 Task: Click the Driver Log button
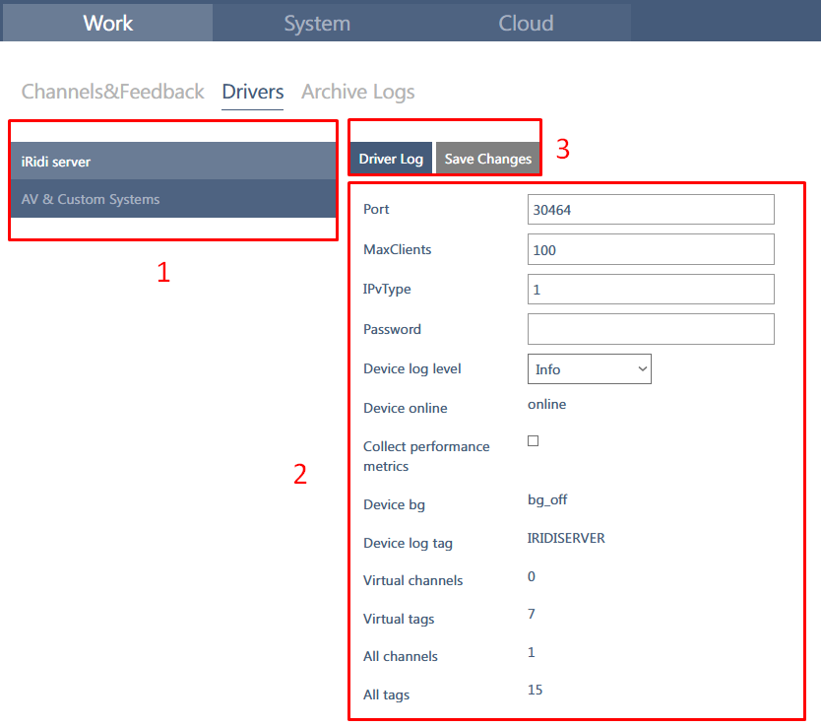pyautogui.click(x=391, y=159)
